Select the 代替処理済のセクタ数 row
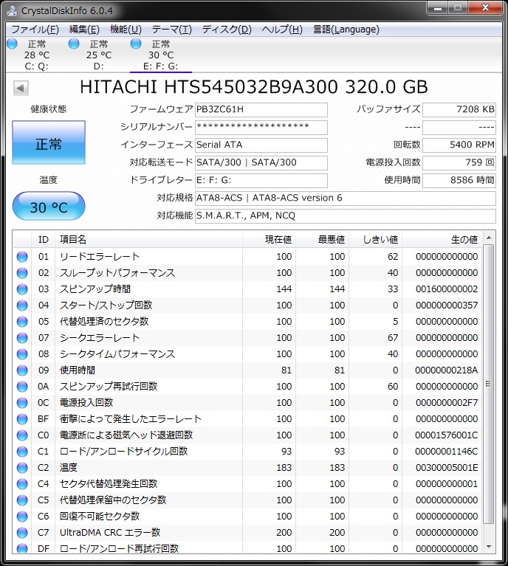The height and width of the screenshot is (566, 508). pos(104,322)
